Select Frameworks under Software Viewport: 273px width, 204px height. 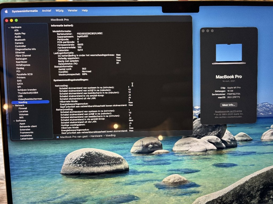tap(26, 133)
